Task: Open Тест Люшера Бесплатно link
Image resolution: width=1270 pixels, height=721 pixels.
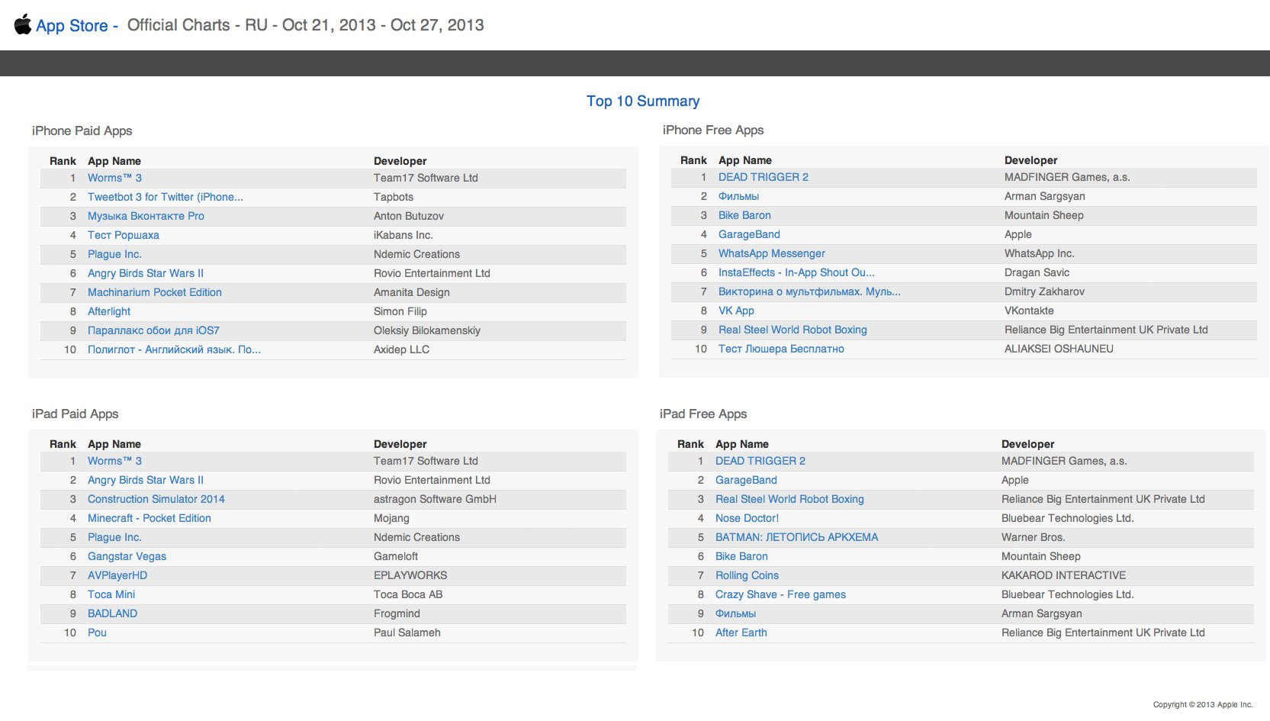Action: pyautogui.click(x=781, y=349)
